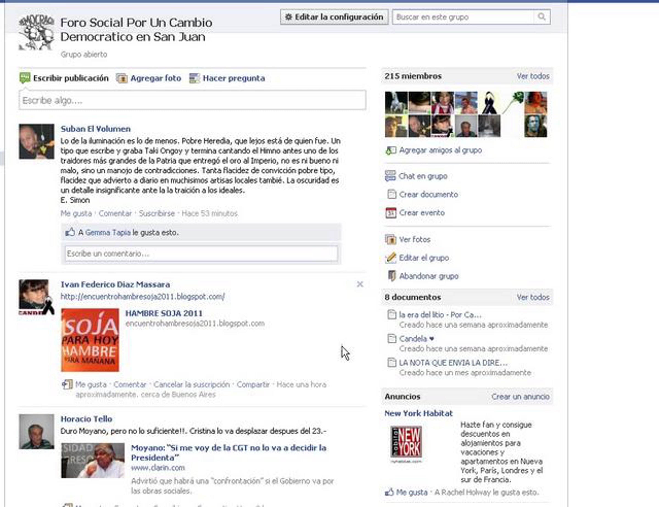Click the Editar el grupo pencil icon

click(391, 258)
